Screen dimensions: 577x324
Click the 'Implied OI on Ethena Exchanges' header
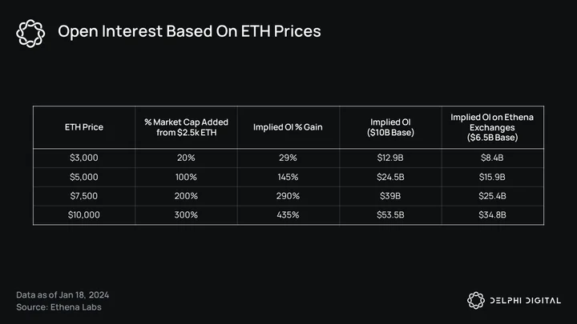[492, 127]
